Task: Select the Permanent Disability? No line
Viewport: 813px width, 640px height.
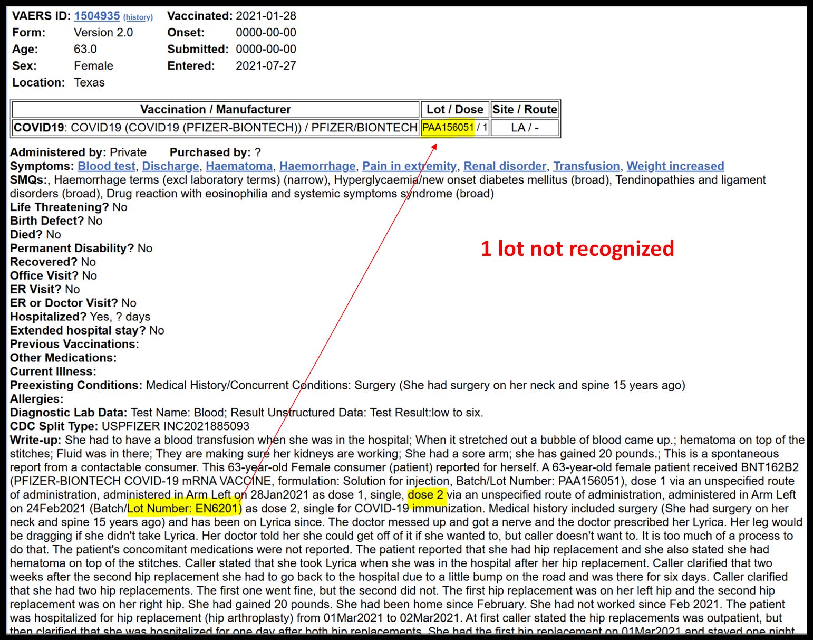Action: (81, 249)
